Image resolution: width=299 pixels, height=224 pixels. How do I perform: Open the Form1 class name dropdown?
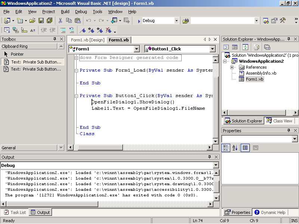136,49
